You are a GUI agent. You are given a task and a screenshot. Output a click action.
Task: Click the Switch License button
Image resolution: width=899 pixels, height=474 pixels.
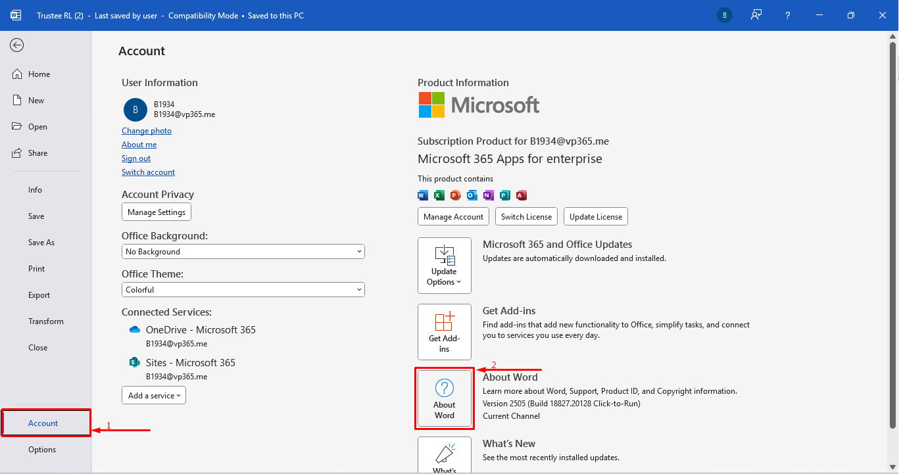[527, 217]
